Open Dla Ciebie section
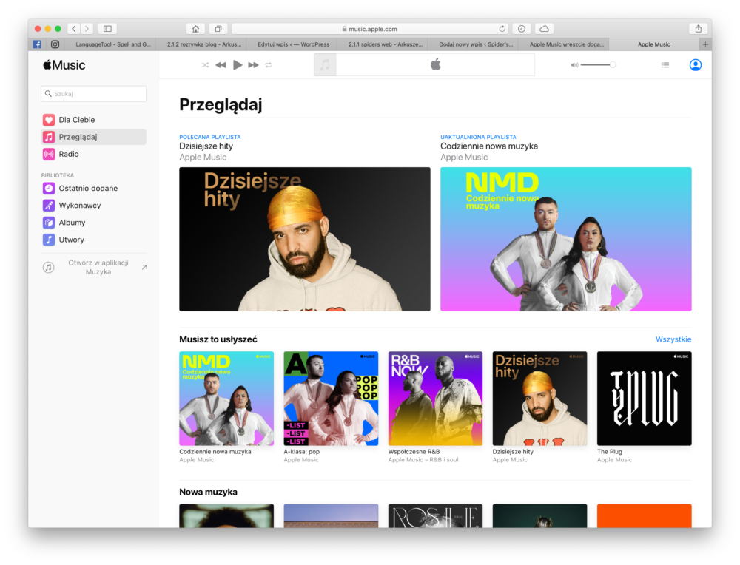 click(93, 120)
